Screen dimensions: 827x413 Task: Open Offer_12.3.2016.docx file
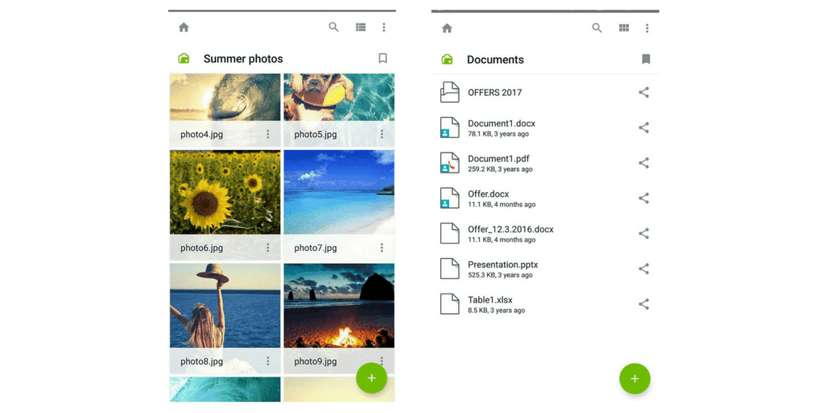(x=545, y=233)
